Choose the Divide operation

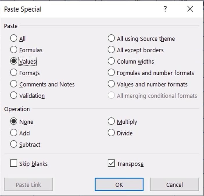[x=111, y=133]
